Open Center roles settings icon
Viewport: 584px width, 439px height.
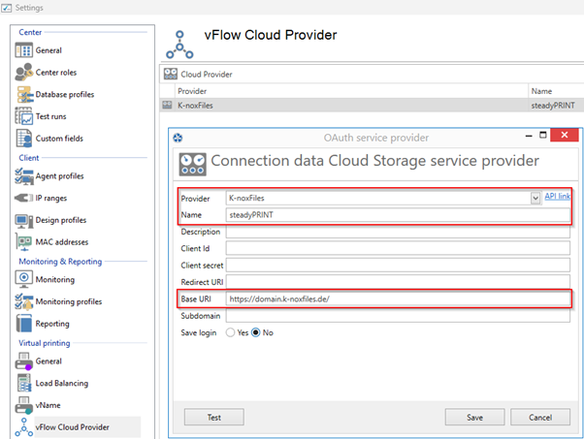coord(24,72)
